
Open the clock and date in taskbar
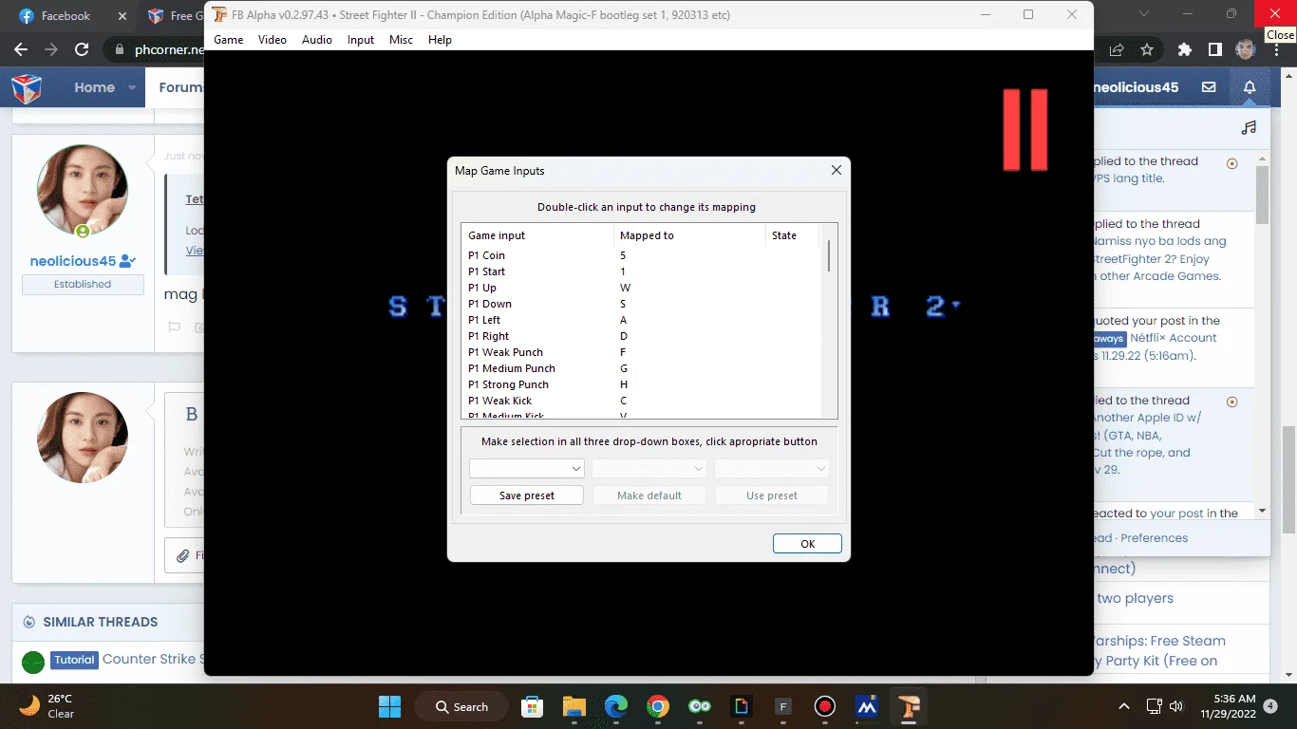pyautogui.click(x=1227, y=705)
